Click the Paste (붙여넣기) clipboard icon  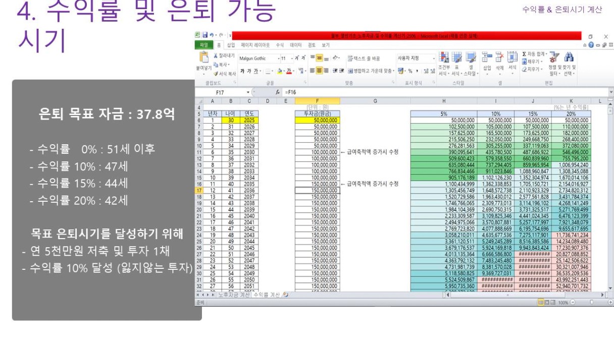204,57
